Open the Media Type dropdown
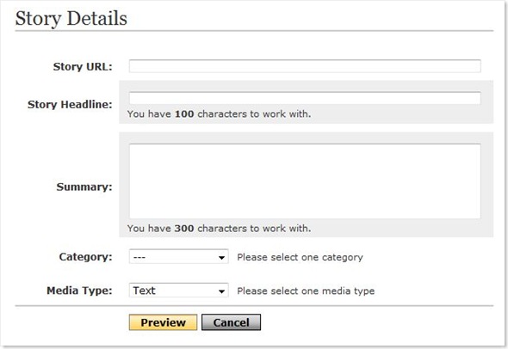 [x=178, y=291]
